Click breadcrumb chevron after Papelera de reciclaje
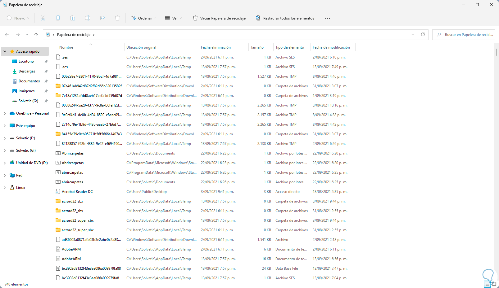This screenshot has width=499, height=288. coord(94,35)
